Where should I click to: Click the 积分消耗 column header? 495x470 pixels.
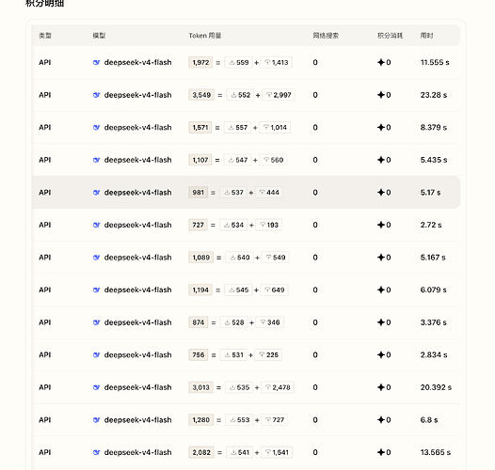point(390,36)
